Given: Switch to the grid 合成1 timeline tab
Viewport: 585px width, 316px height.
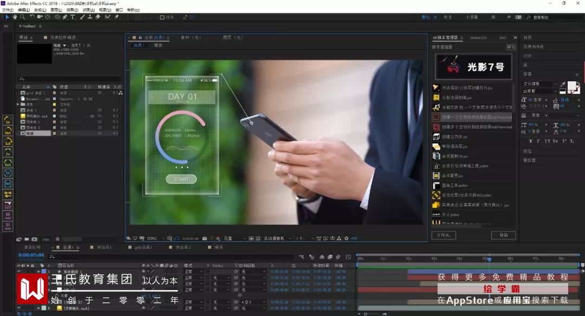Looking at the screenshot, I should [143, 247].
